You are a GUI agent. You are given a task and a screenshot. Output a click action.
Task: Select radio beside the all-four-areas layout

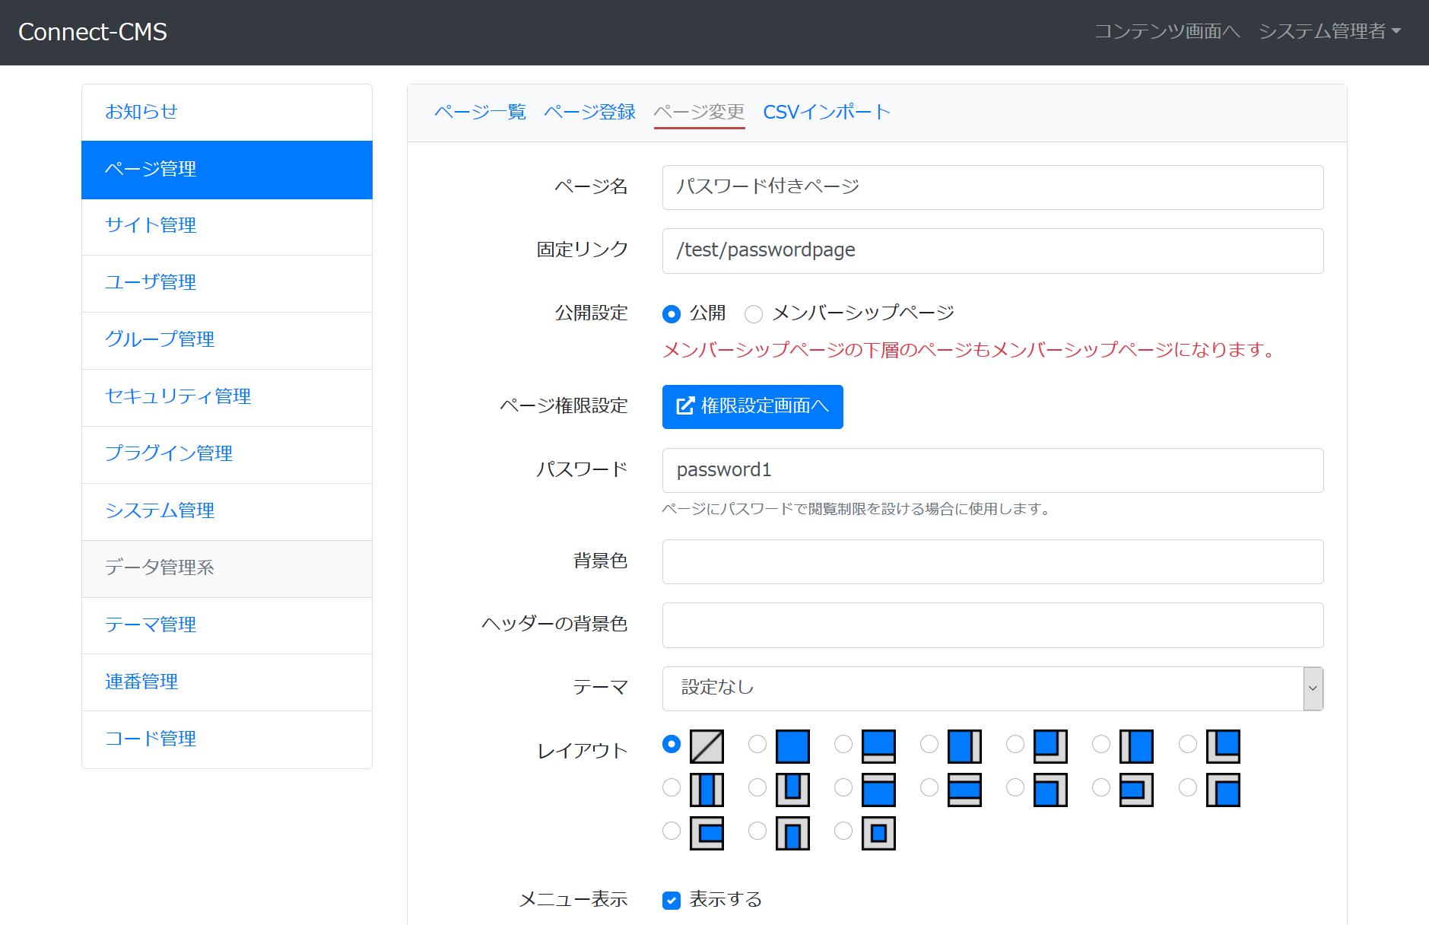click(x=843, y=831)
